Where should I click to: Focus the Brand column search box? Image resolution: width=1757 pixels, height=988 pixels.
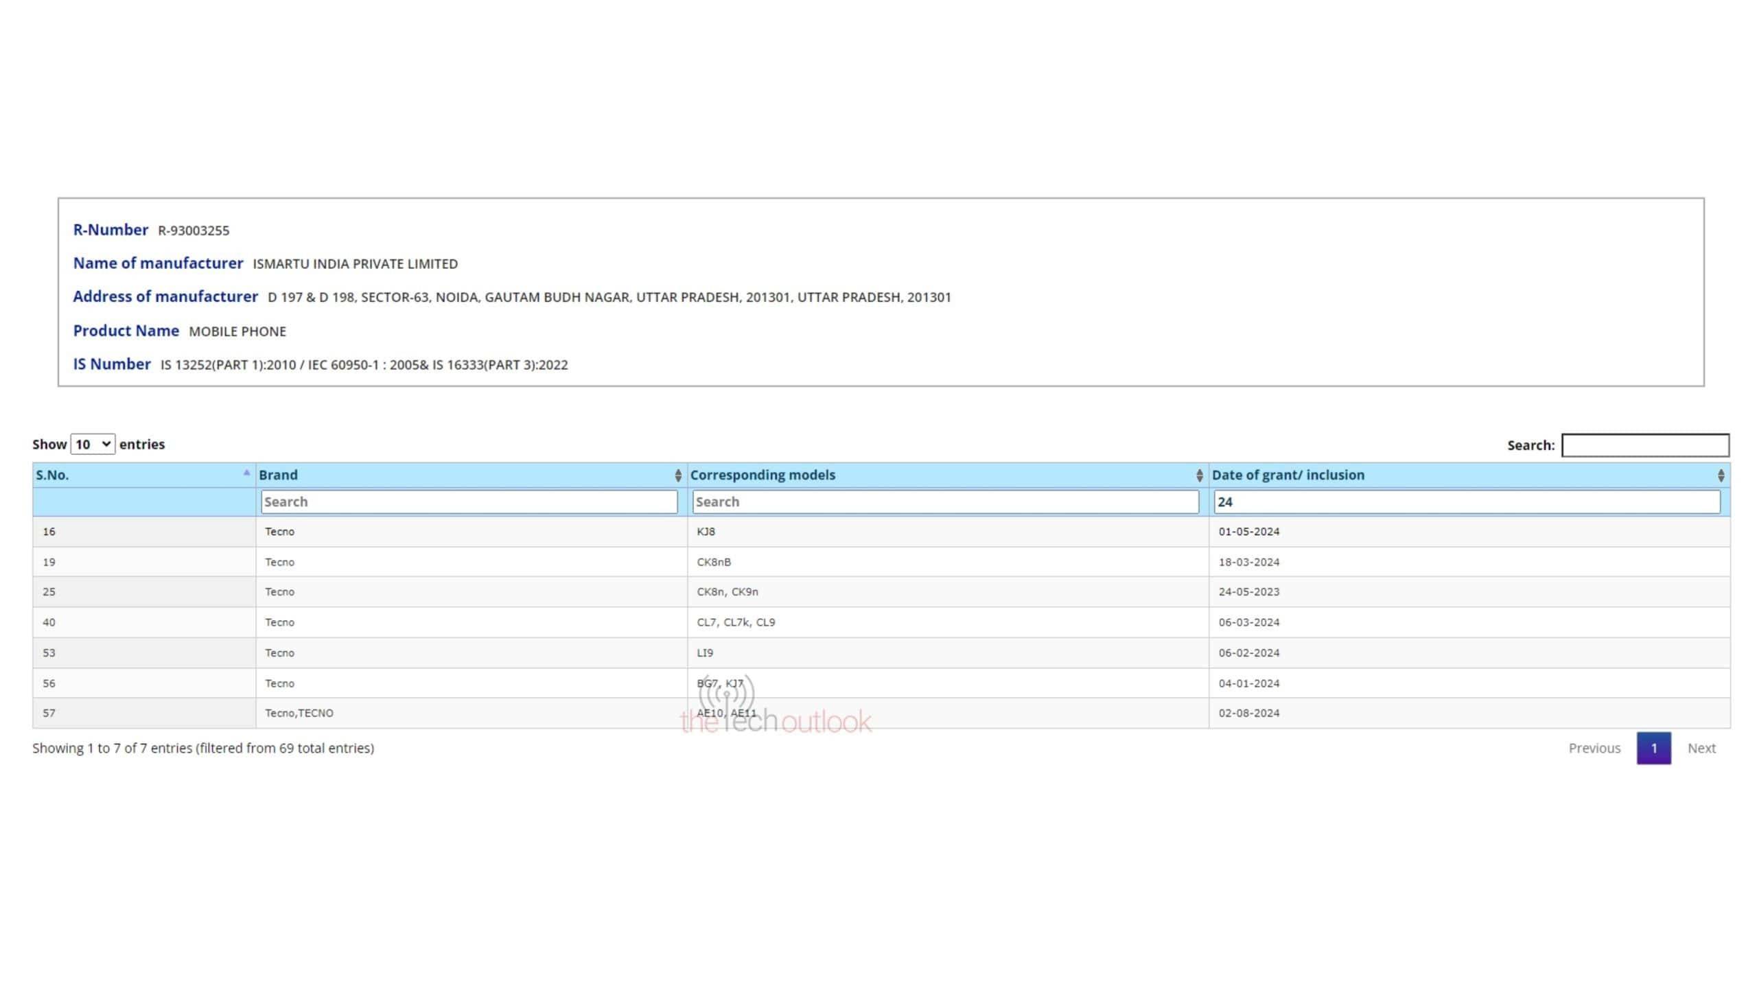coord(469,502)
